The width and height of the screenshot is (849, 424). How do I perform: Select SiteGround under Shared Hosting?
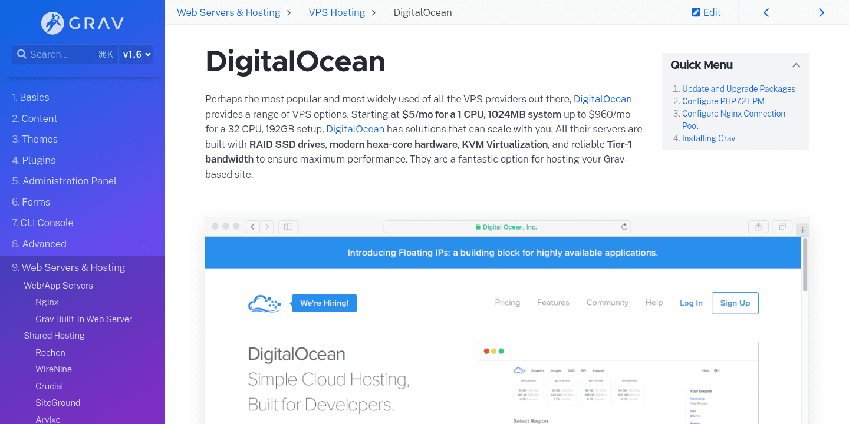pos(58,402)
